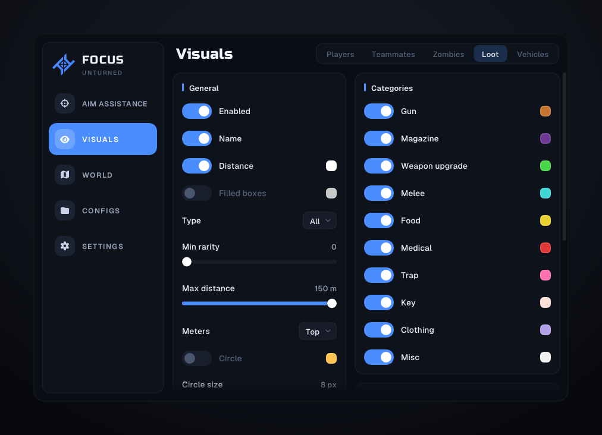Click the Focus logo icon
Image resolution: width=602 pixels, height=435 pixels.
coord(64,64)
